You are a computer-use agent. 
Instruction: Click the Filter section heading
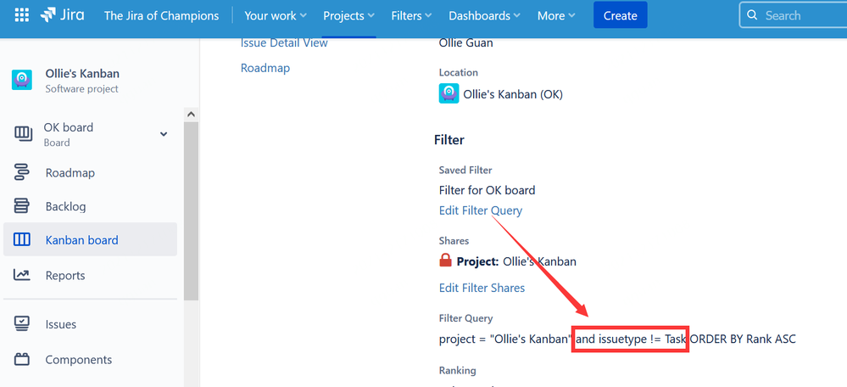pyautogui.click(x=449, y=140)
